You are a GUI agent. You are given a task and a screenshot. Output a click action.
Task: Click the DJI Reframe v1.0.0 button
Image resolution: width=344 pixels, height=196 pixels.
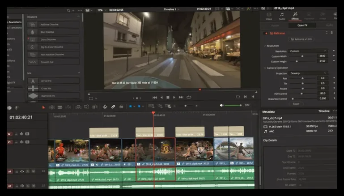301,39
